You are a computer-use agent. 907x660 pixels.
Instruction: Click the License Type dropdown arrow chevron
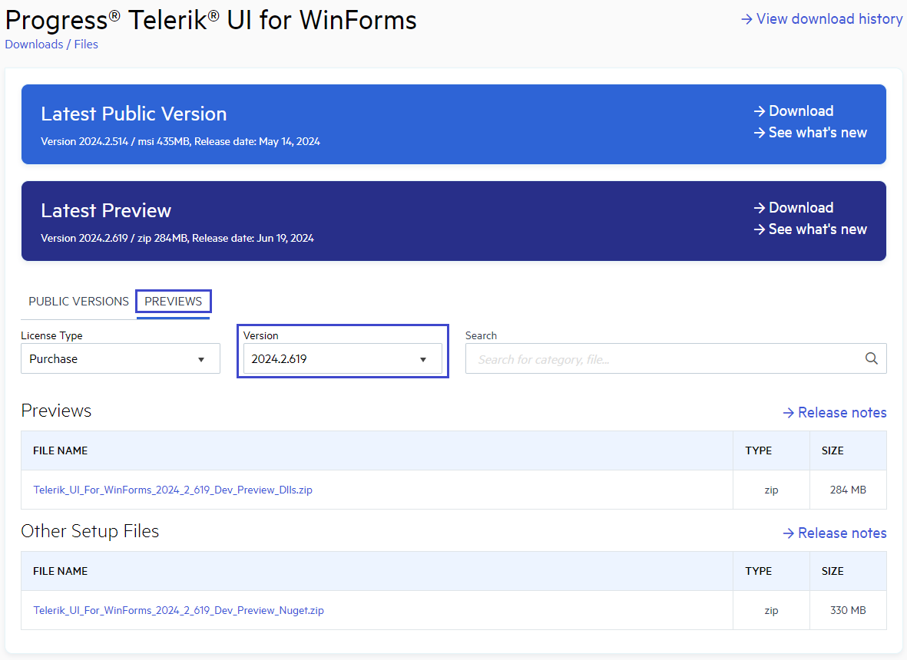point(201,358)
